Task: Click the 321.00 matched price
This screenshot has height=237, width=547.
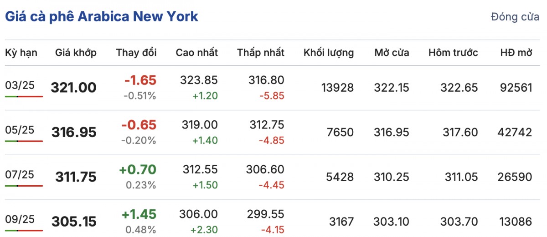Action: (x=74, y=87)
